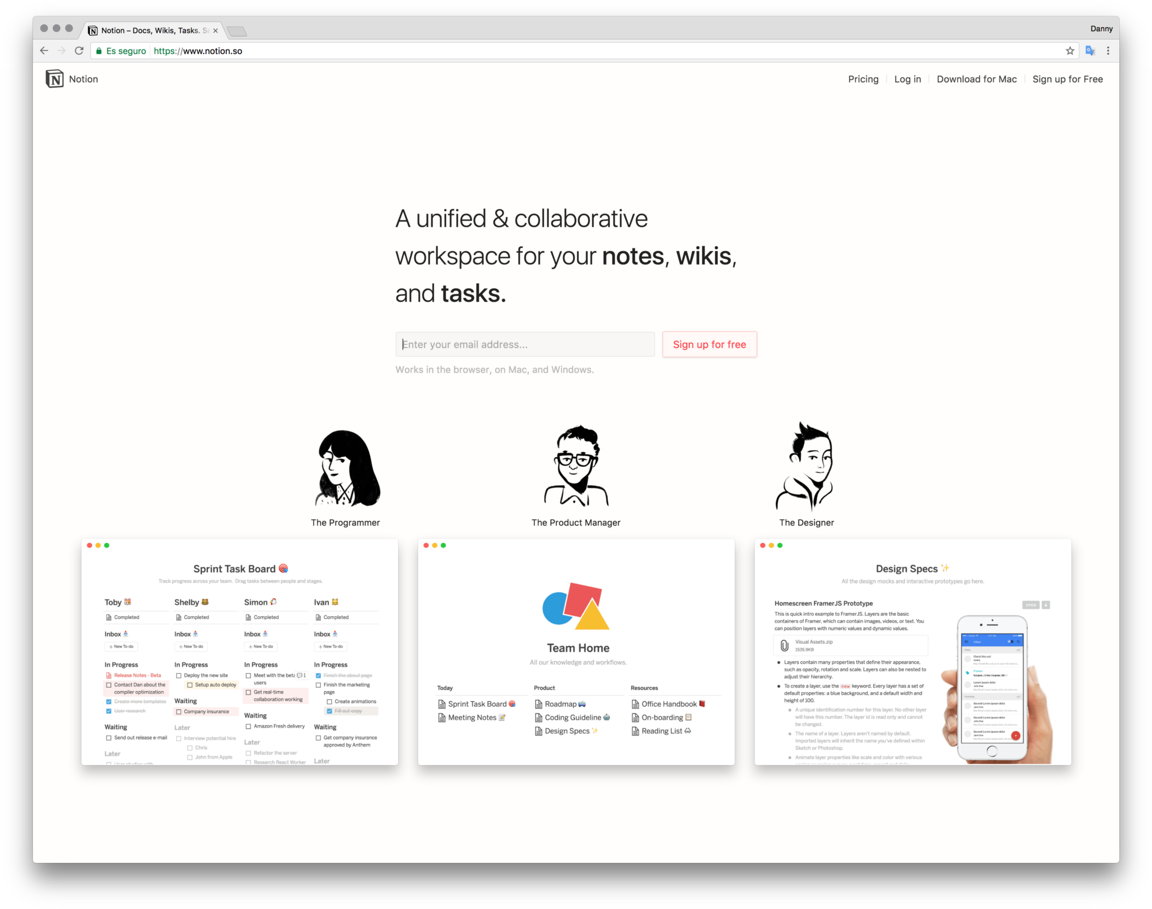The width and height of the screenshot is (1152, 909).
Task: Bookmark this page with the star icon
Action: pos(1070,51)
